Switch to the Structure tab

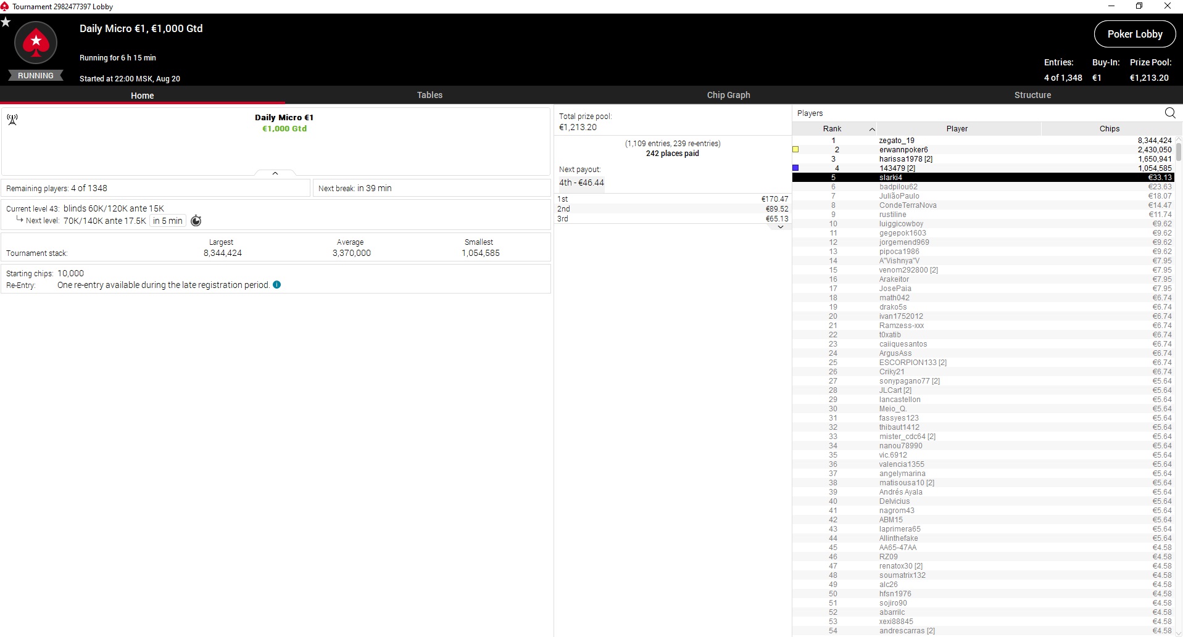click(1033, 95)
